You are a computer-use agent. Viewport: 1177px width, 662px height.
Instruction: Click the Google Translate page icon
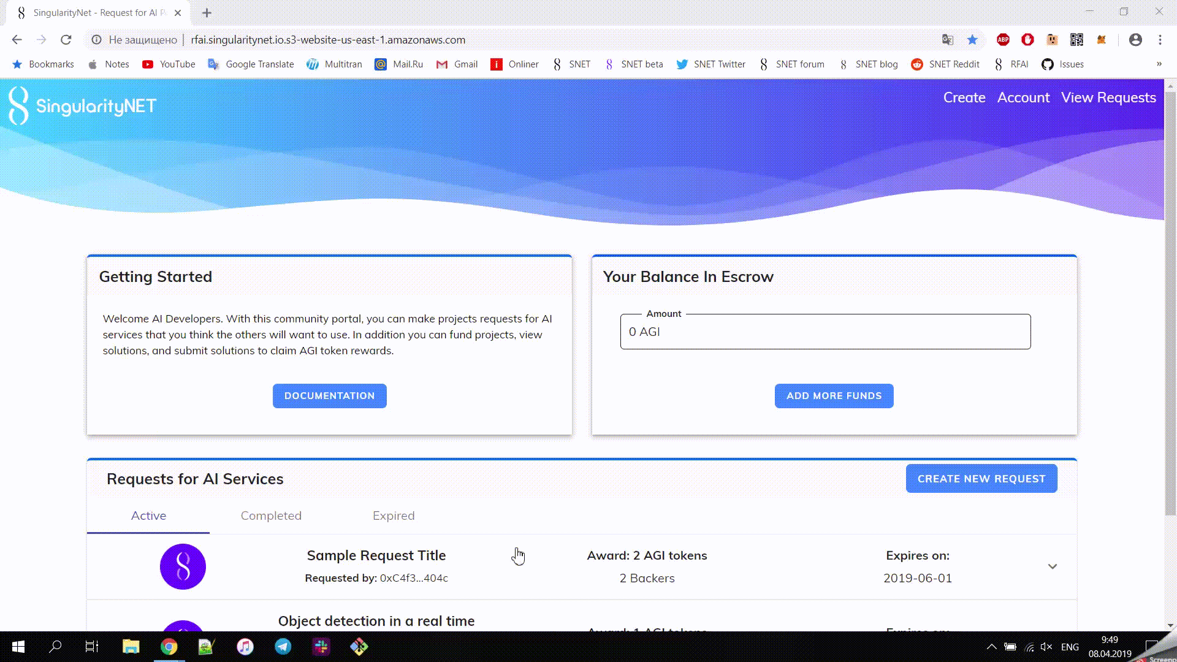[948, 40]
